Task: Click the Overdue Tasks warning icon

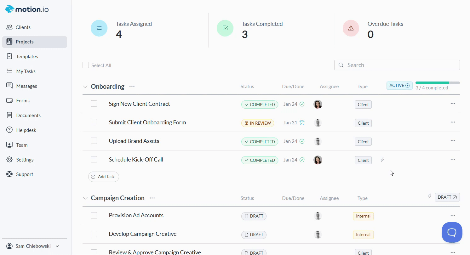Action: click(x=351, y=28)
